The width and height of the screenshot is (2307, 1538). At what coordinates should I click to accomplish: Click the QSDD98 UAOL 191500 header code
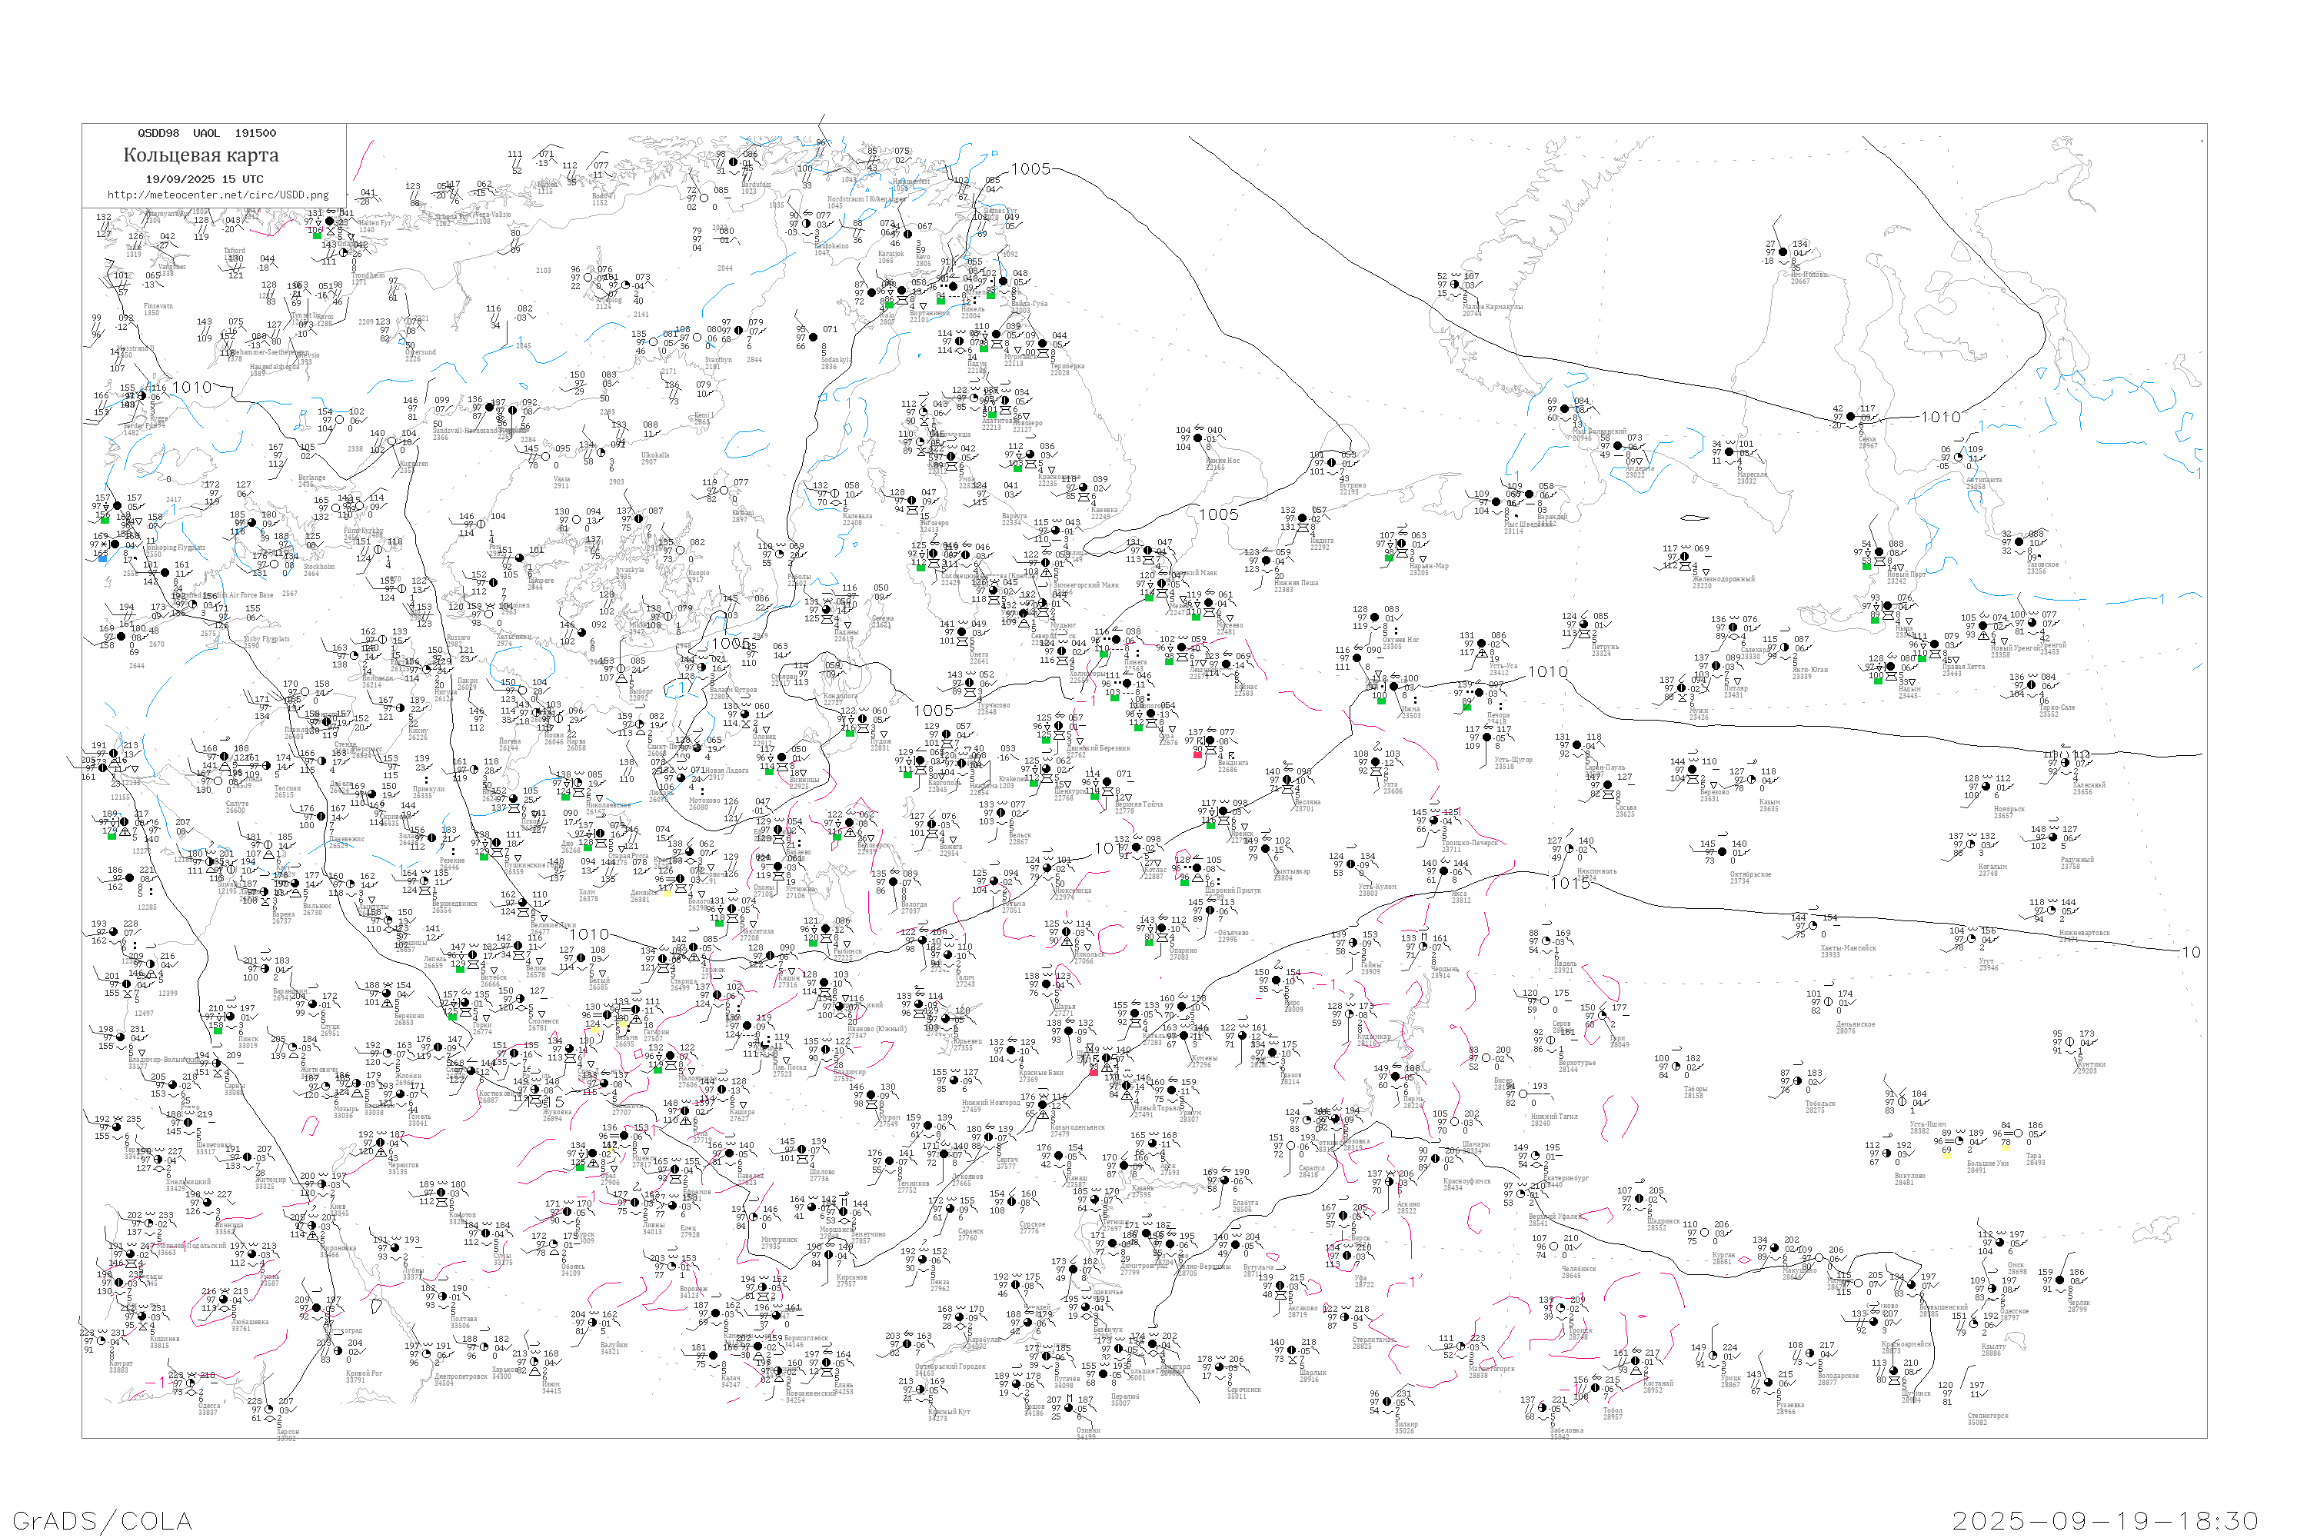206,133
